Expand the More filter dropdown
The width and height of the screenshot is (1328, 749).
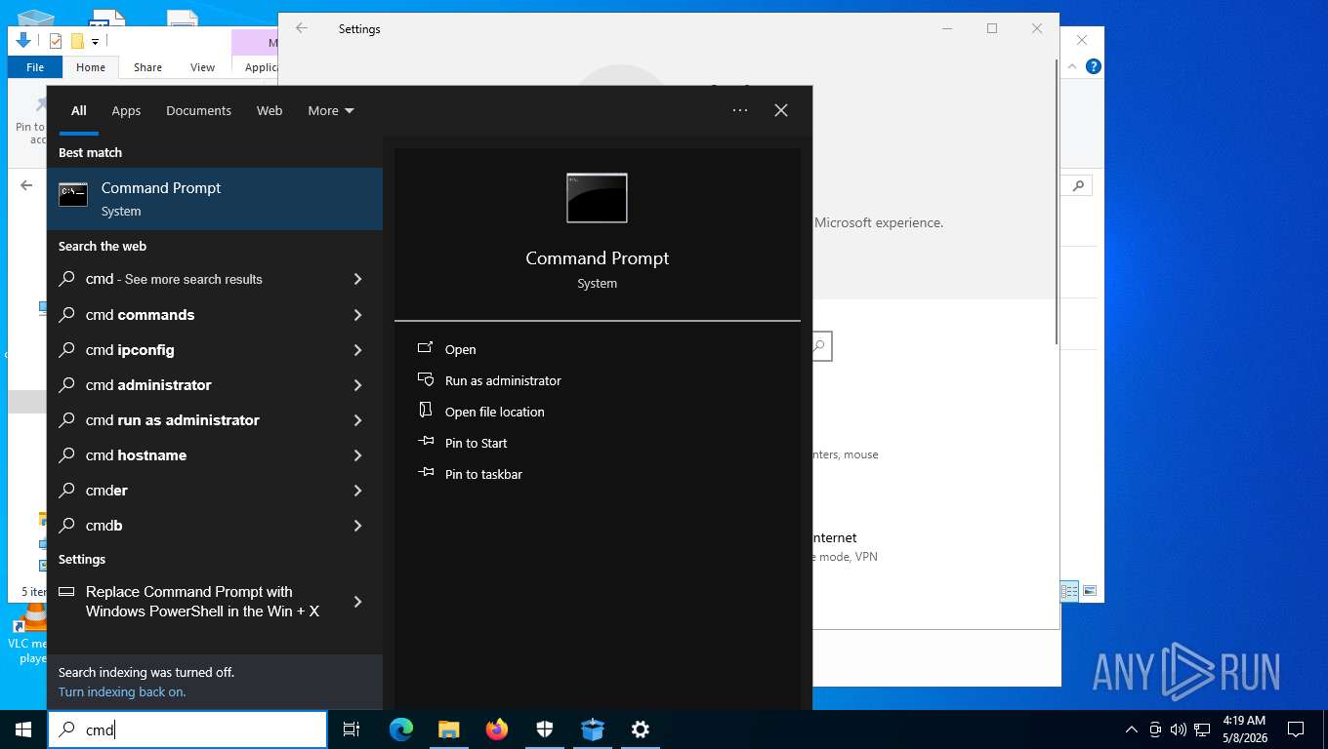tap(331, 110)
